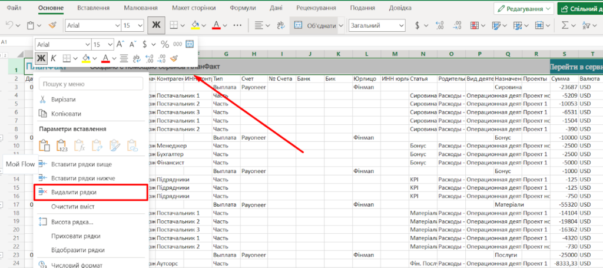
Task: Click the mini toolbar red font color A
Action: [x=106, y=58]
